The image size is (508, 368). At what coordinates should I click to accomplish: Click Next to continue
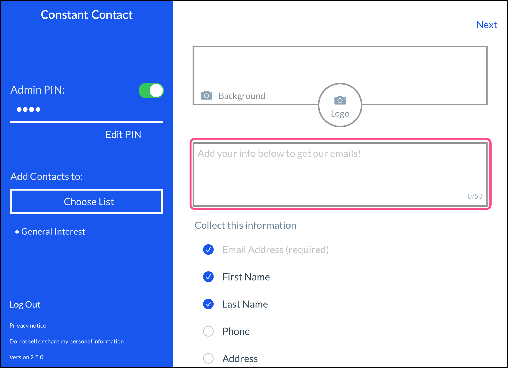(x=486, y=25)
